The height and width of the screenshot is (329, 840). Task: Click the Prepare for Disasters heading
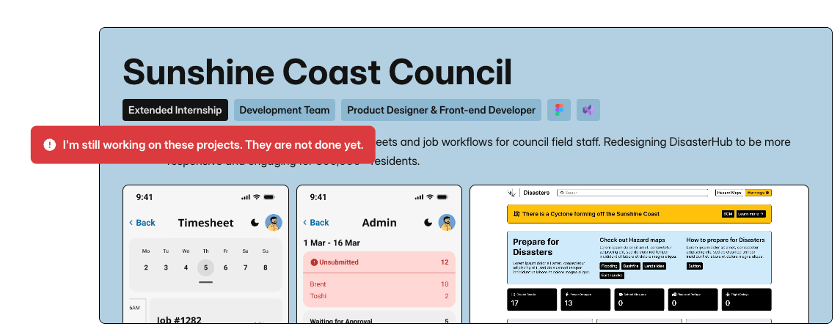click(536, 247)
